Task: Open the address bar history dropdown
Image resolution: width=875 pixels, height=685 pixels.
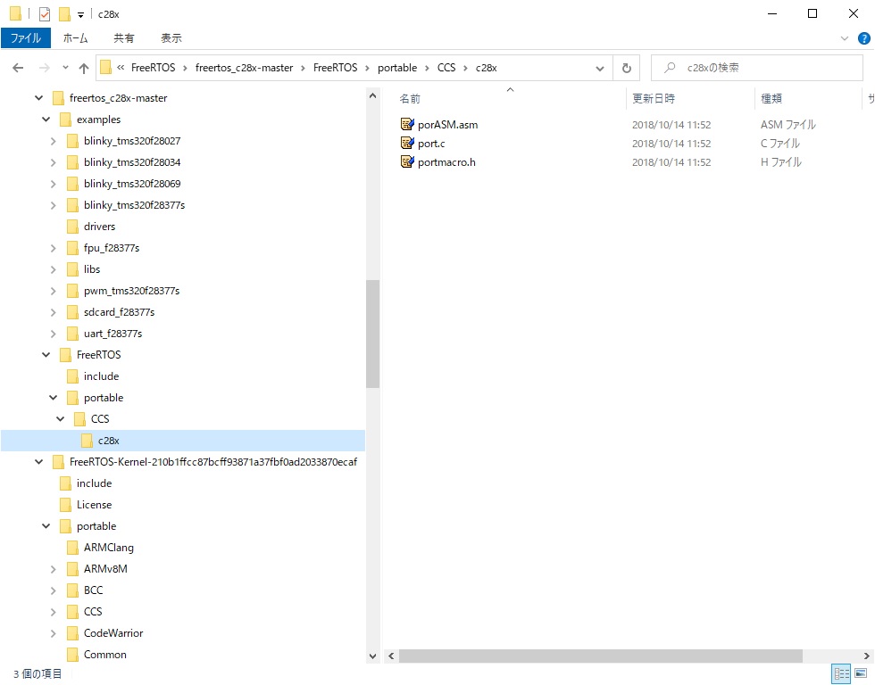Action: tap(600, 68)
